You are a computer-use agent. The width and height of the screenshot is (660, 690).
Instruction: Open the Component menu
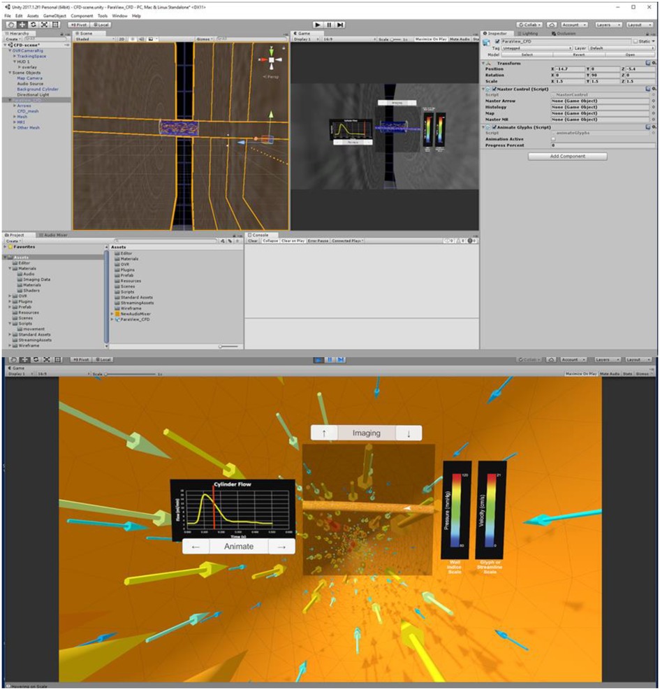(82, 16)
